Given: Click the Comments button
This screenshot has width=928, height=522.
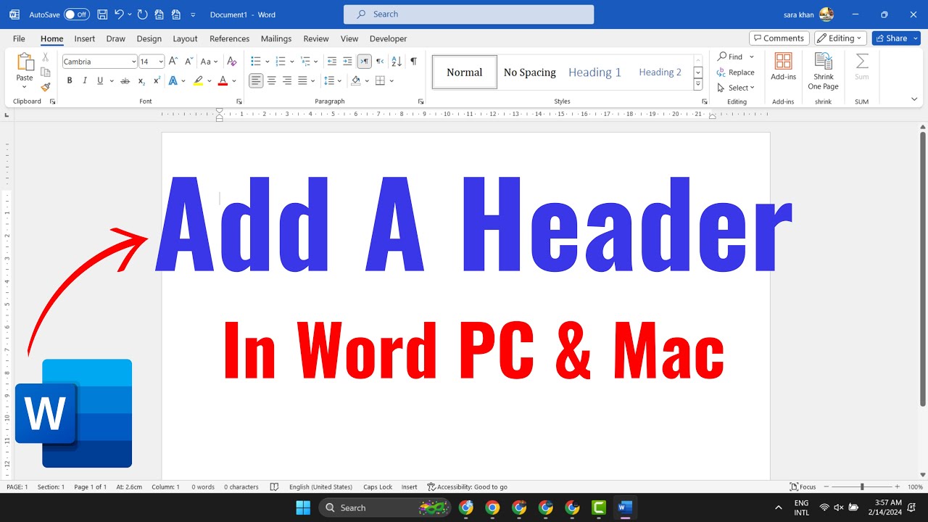Looking at the screenshot, I should (x=779, y=38).
